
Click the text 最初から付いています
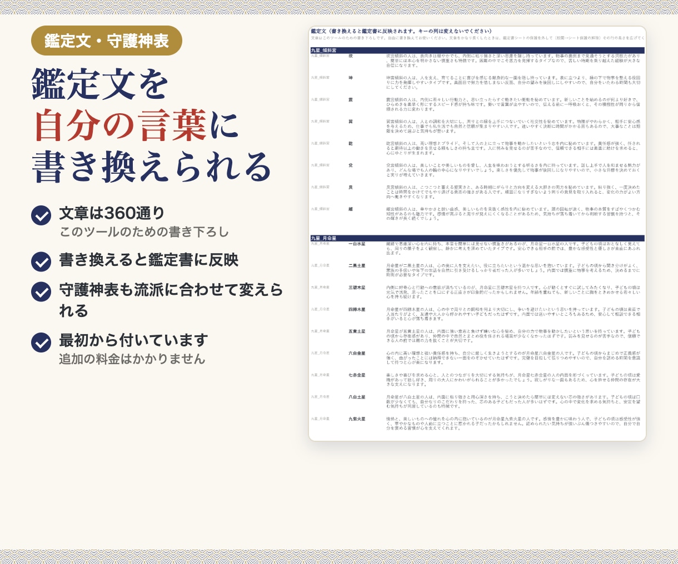click(133, 340)
